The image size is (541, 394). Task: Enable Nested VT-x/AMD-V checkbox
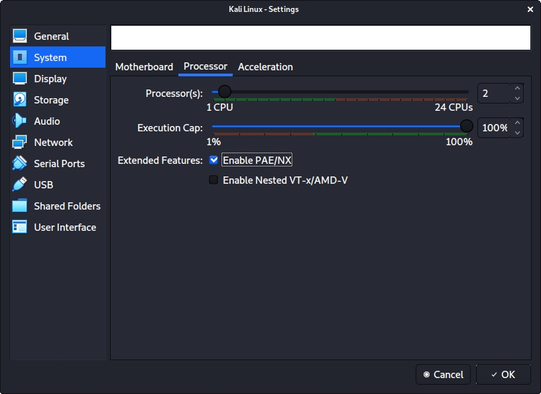tap(213, 180)
